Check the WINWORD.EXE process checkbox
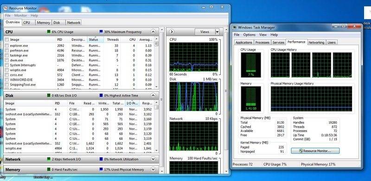The width and height of the screenshot is (371, 181). pos(7,80)
